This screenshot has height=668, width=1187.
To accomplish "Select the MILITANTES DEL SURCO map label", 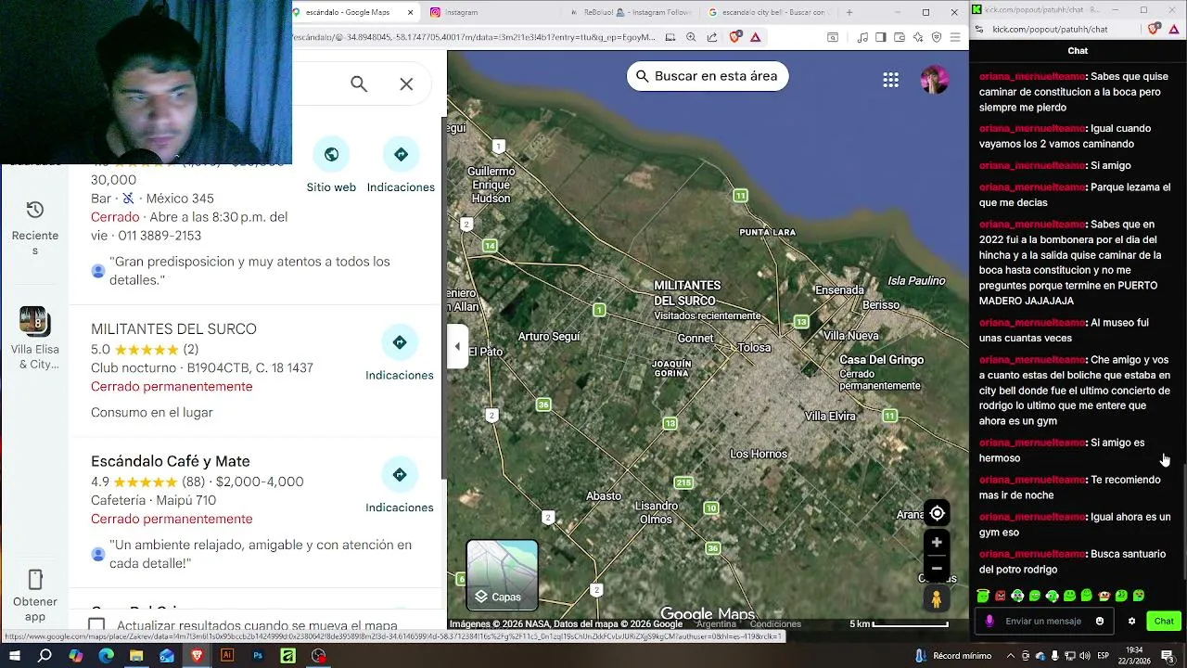I will pos(687,292).
